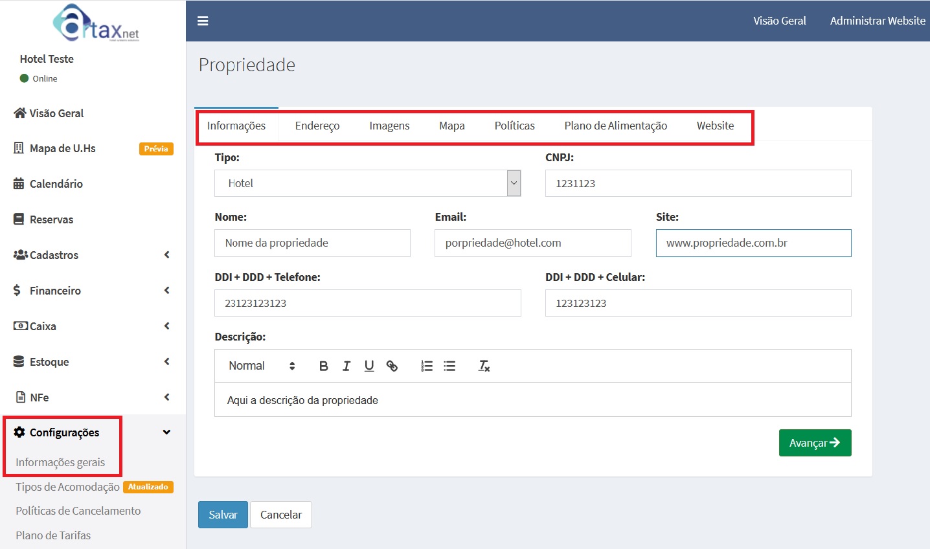Expand the Estoque submenu chevron
The image size is (930, 549).
[x=167, y=362]
